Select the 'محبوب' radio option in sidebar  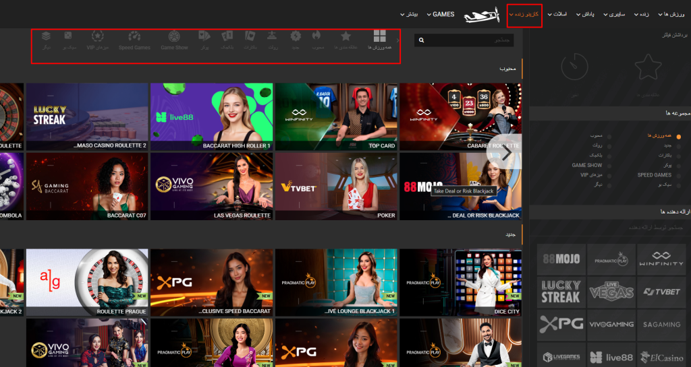pyautogui.click(x=609, y=137)
